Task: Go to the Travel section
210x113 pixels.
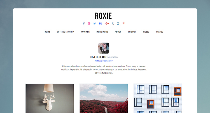Action: coord(159,32)
